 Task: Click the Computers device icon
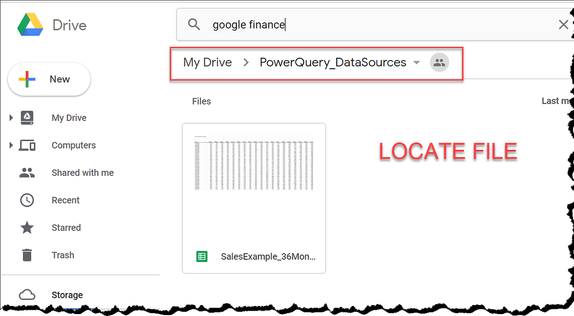click(x=27, y=145)
